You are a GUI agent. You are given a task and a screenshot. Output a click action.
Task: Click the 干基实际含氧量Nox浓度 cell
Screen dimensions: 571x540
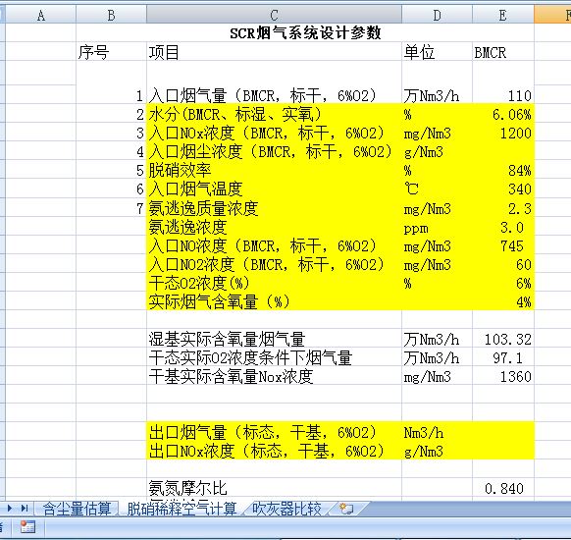[274, 376]
